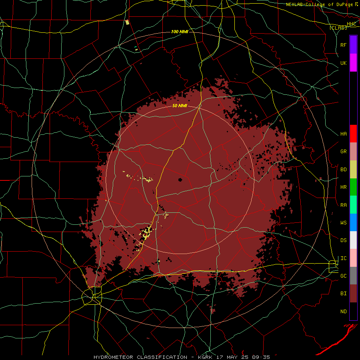This screenshot has height=360, width=360.
Task: Click the '50 NMI' range ring label
Action: tap(180, 106)
